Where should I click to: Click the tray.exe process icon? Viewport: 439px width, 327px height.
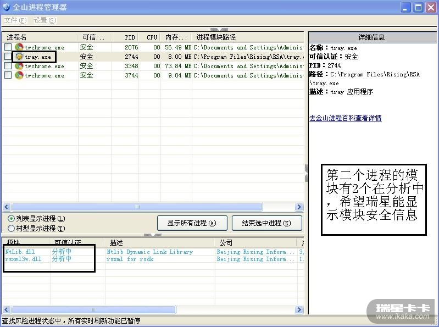tap(19, 57)
